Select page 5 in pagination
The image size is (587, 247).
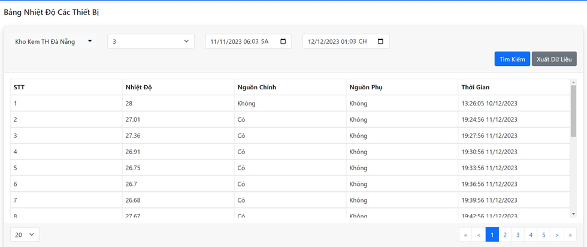point(544,235)
